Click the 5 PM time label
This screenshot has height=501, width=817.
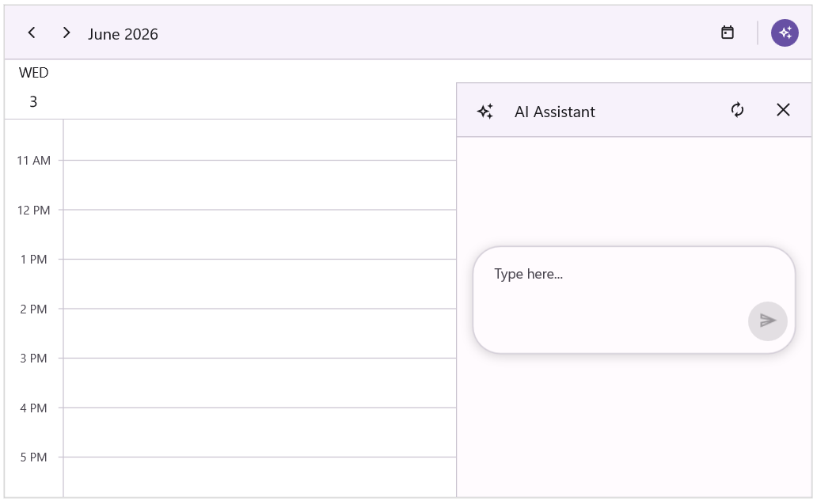[33, 457]
